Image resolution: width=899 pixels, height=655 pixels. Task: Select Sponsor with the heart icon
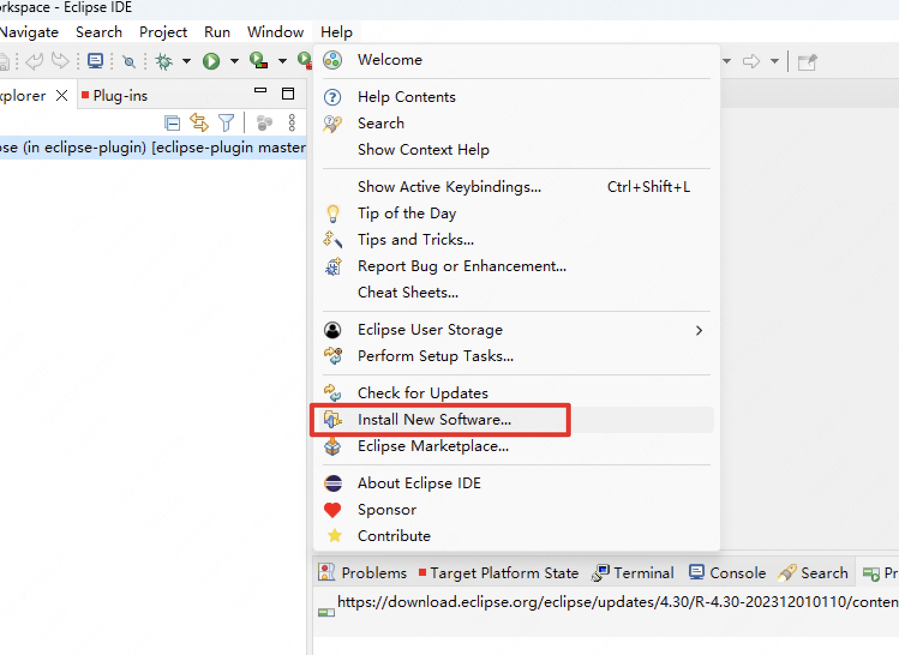click(516, 510)
